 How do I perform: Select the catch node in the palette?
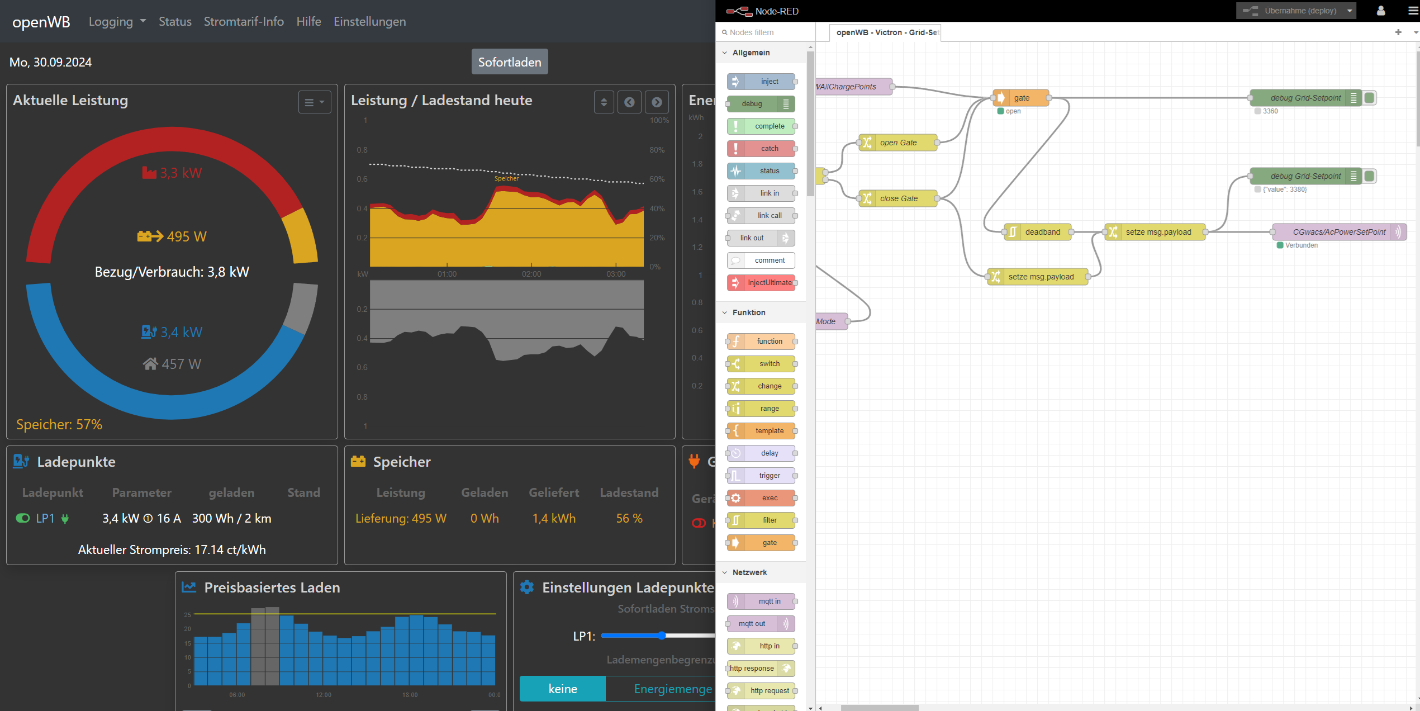click(x=762, y=149)
